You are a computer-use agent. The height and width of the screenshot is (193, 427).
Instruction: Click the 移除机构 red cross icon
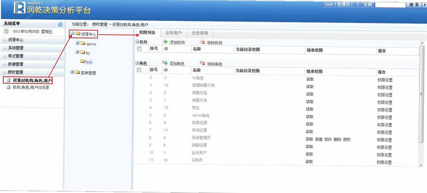click(202, 42)
